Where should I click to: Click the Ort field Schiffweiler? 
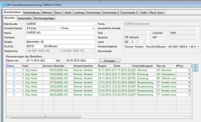69,46
